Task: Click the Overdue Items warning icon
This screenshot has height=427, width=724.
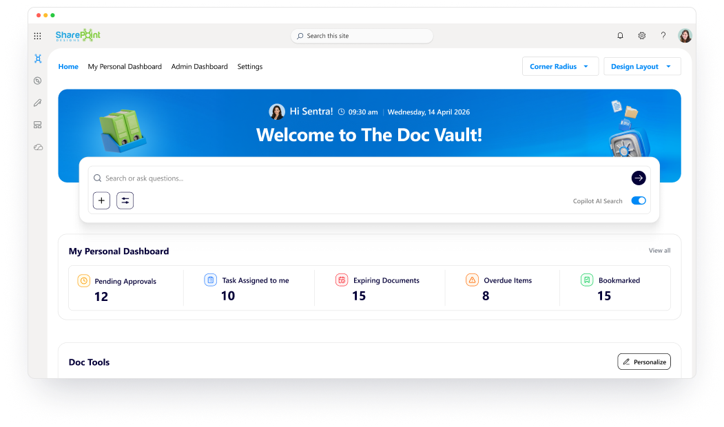Action: click(472, 280)
